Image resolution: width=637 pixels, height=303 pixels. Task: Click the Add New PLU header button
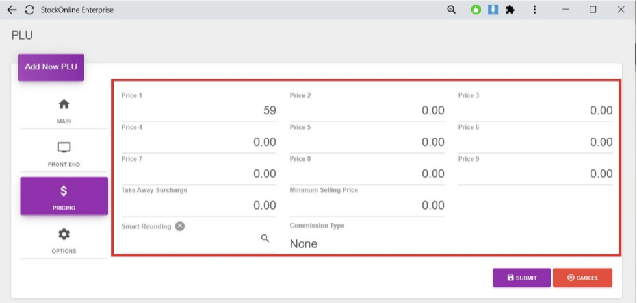point(51,67)
